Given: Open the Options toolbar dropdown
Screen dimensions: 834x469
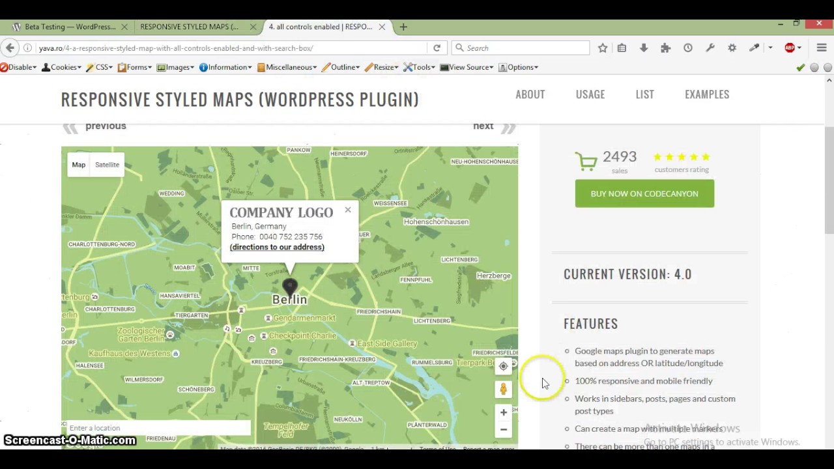Looking at the screenshot, I should point(518,67).
